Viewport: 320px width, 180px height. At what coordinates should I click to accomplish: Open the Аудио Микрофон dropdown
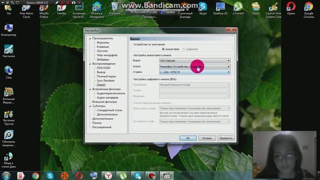(194, 66)
